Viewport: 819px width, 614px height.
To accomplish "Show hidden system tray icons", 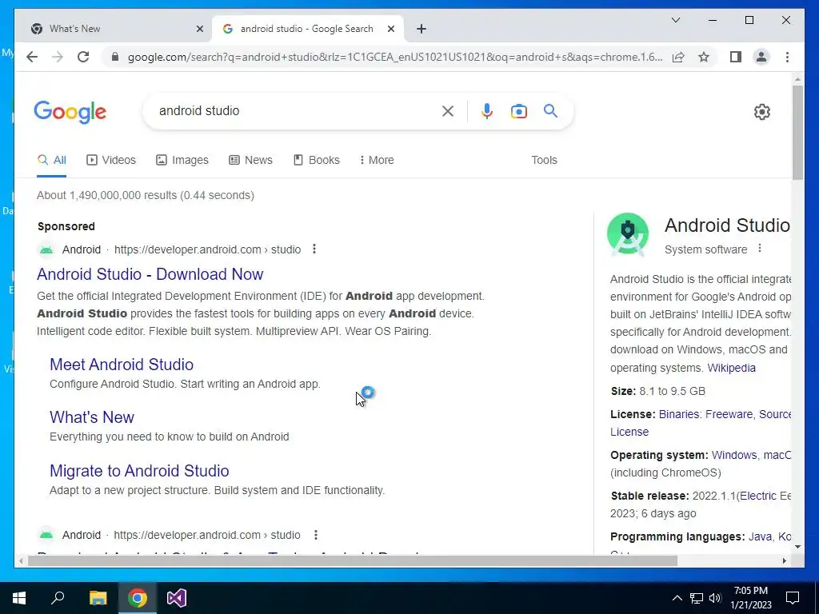I will tap(677, 598).
